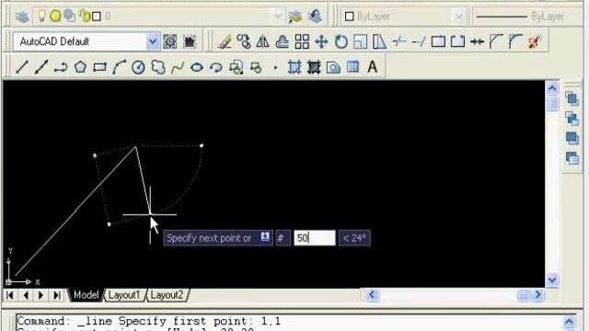Select the Ellipse tool
The width and height of the screenshot is (589, 331).
(x=197, y=67)
